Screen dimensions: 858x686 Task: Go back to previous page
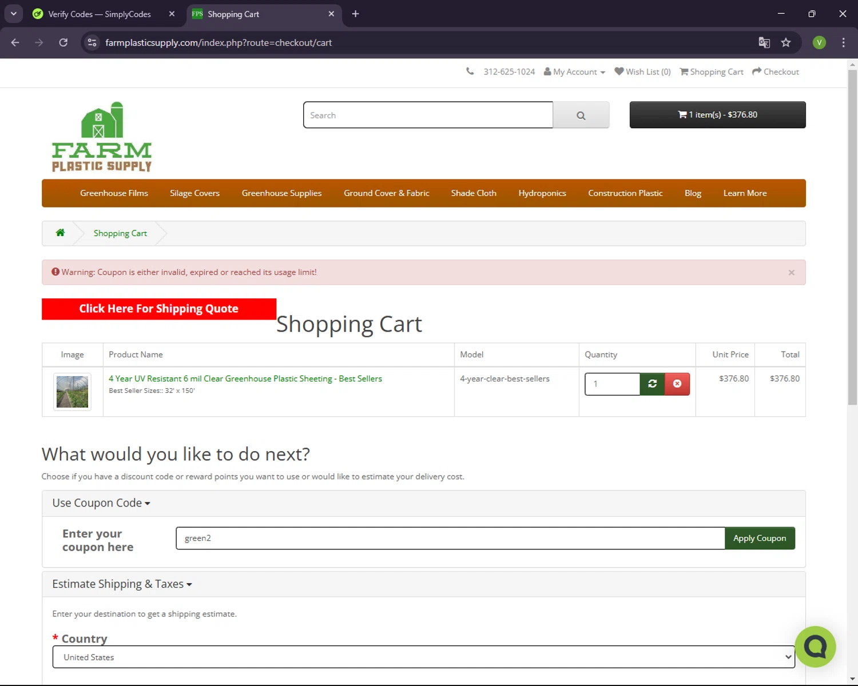[x=15, y=42]
